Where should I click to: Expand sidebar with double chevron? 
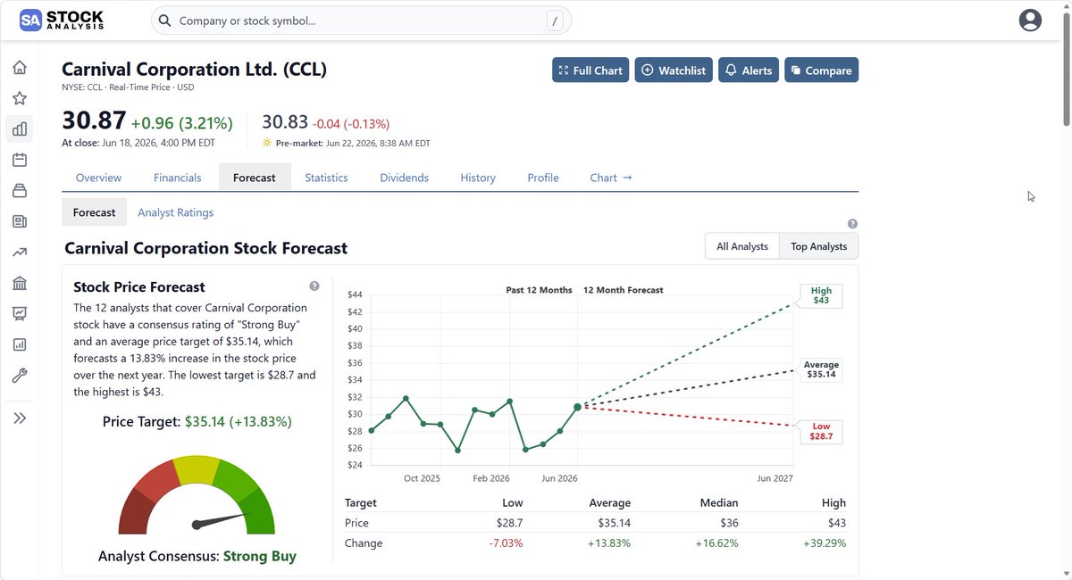pyautogui.click(x=20, y=418)
